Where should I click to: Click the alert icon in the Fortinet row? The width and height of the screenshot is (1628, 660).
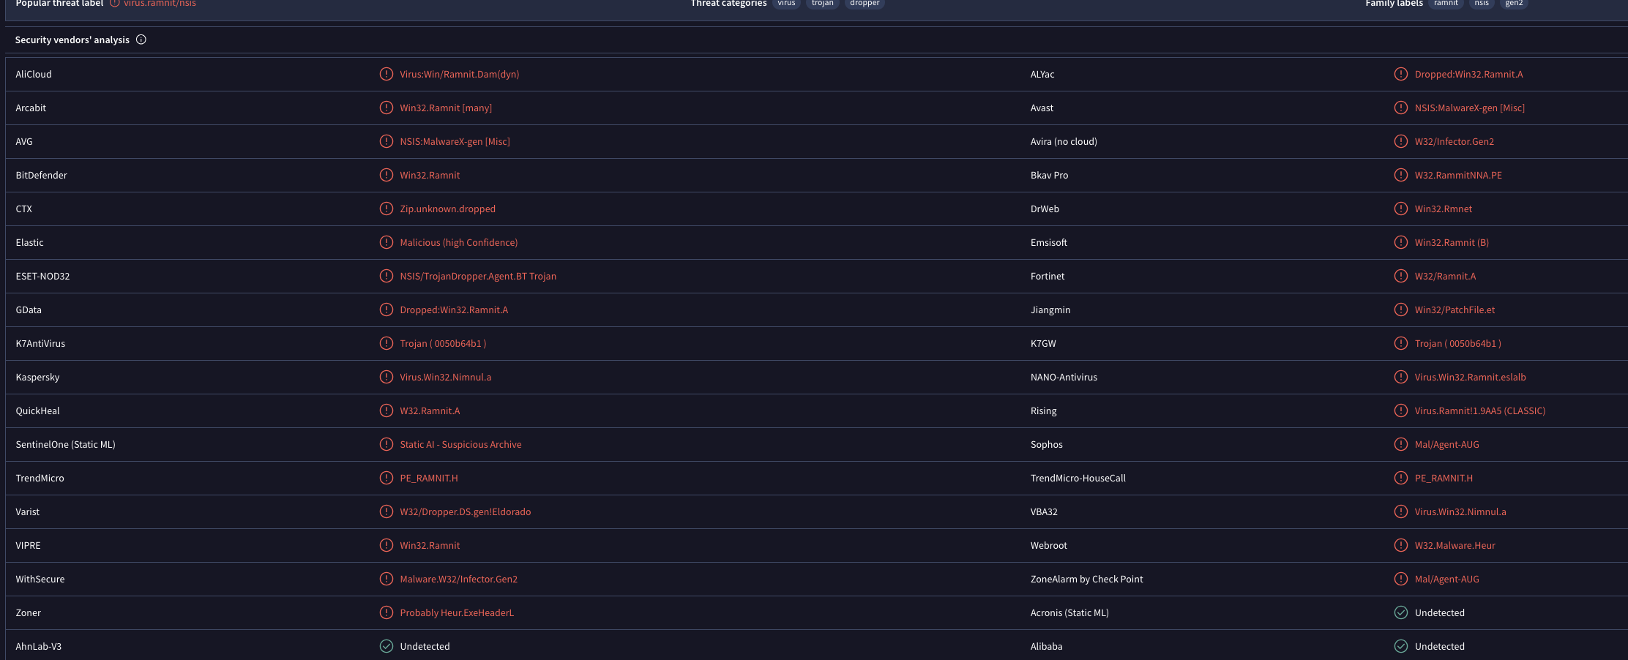click(x=1401, y=276)
